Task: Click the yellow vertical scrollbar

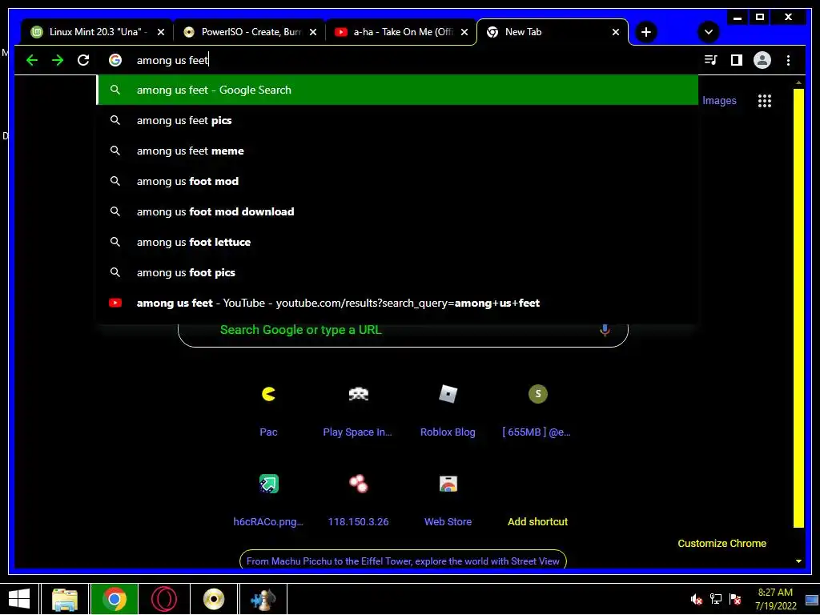Action: coord(798,308)
